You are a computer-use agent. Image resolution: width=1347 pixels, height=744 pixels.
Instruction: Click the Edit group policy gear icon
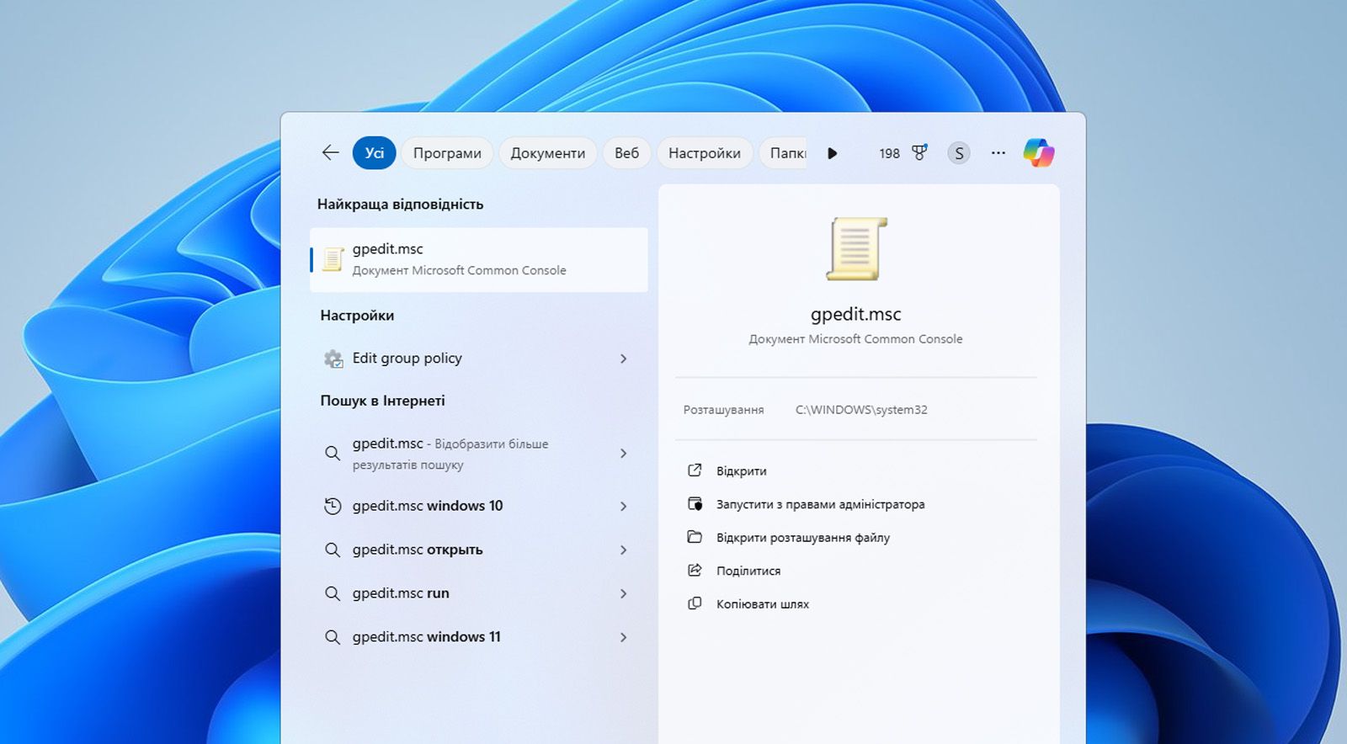tap(333, 359)
